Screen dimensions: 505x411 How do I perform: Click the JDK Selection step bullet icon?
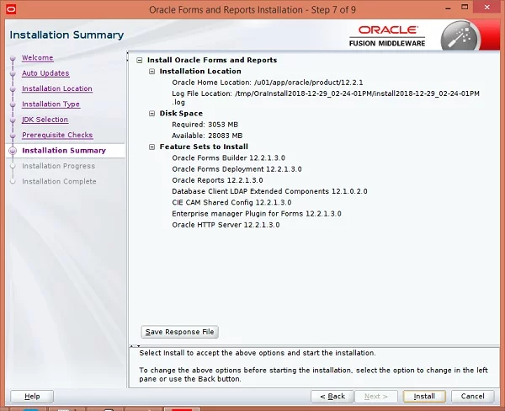coord(13,120)
